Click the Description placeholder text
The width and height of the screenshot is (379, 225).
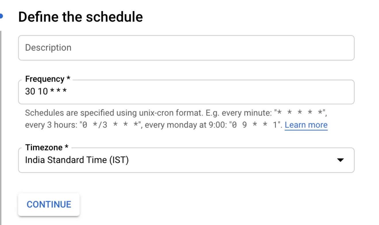pos(48,47)
